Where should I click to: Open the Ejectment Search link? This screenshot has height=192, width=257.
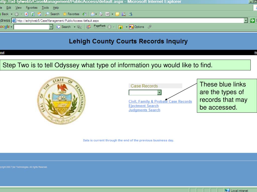click(143, 106)
